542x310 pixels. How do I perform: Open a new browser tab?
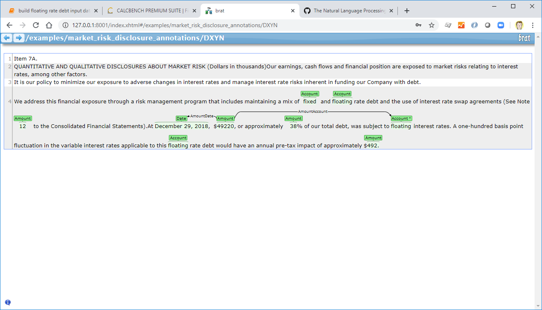[407, 11]
